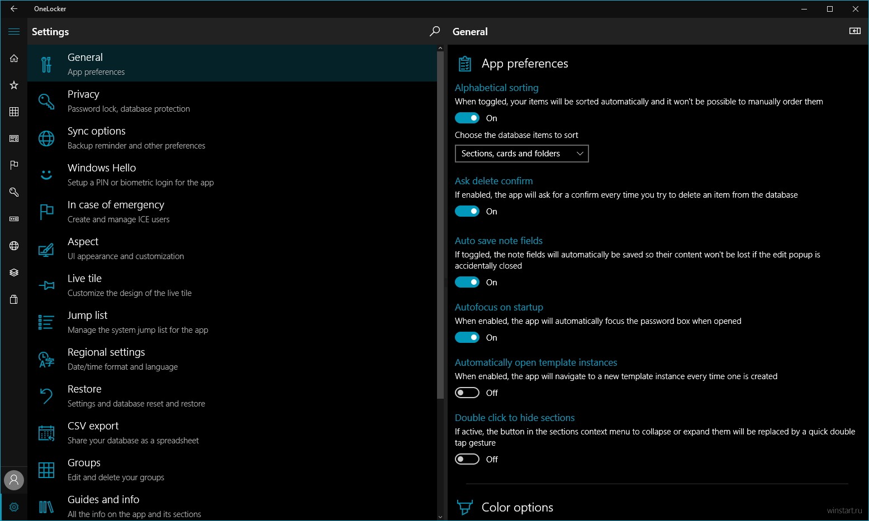869x521 pixels.
Task: Open the hamburger navigation menu
Action: click(x=14, y=32)
